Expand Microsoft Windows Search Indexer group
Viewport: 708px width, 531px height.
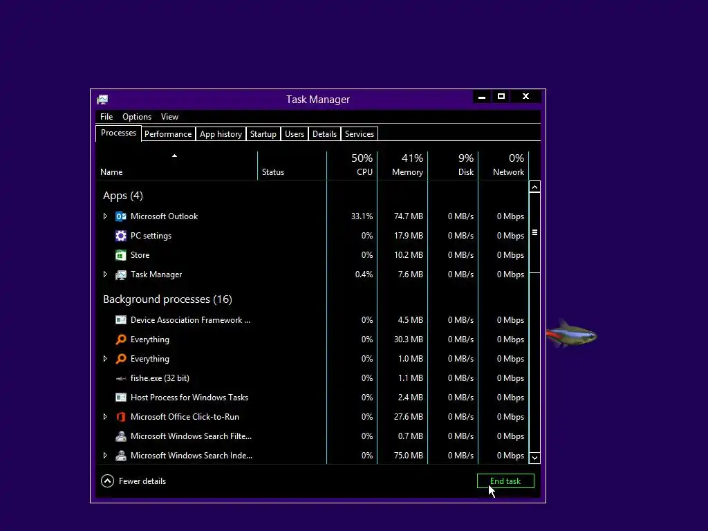(x=105, y=456)
